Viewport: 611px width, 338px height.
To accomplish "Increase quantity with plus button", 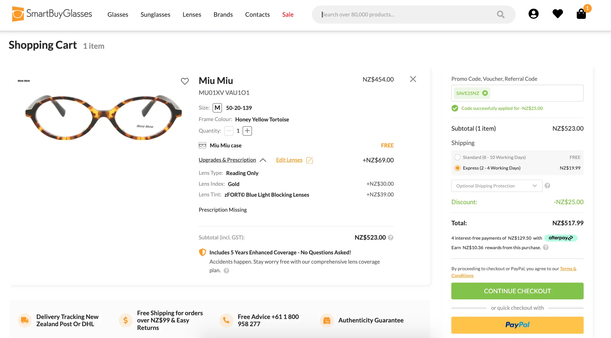I will point(247,131).
